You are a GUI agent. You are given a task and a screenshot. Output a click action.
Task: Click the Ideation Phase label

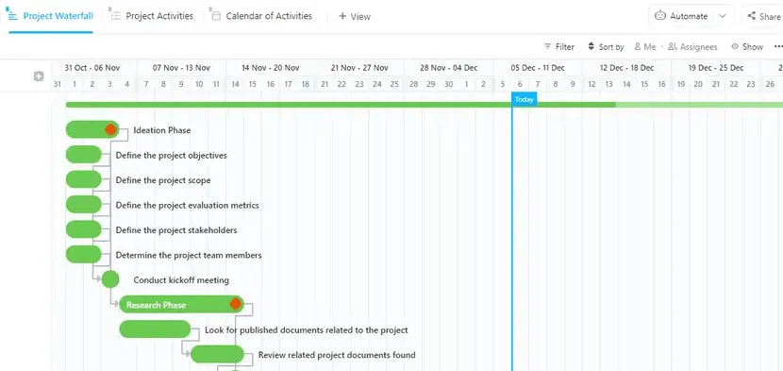pyautogui.click(x=162, y=130)
